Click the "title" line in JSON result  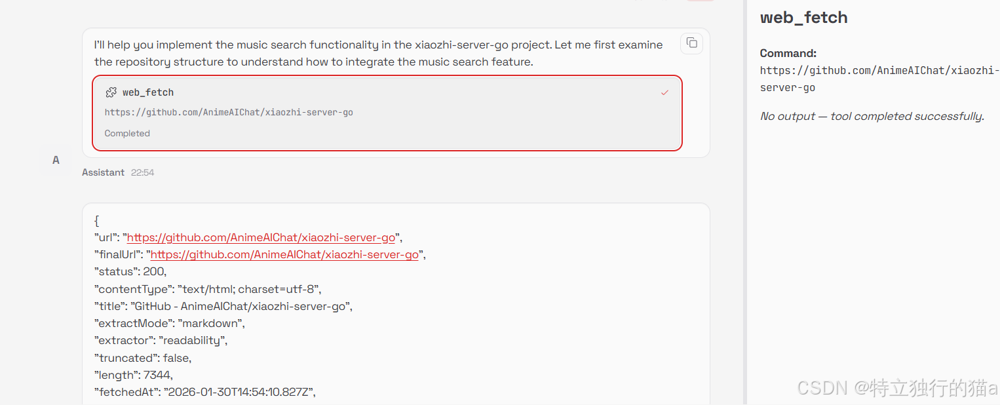tap(223, 306)
